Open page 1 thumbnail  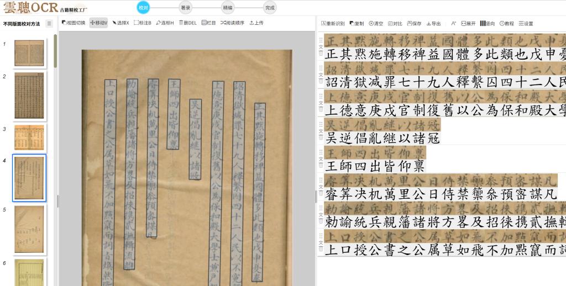(x=29, y=53)
